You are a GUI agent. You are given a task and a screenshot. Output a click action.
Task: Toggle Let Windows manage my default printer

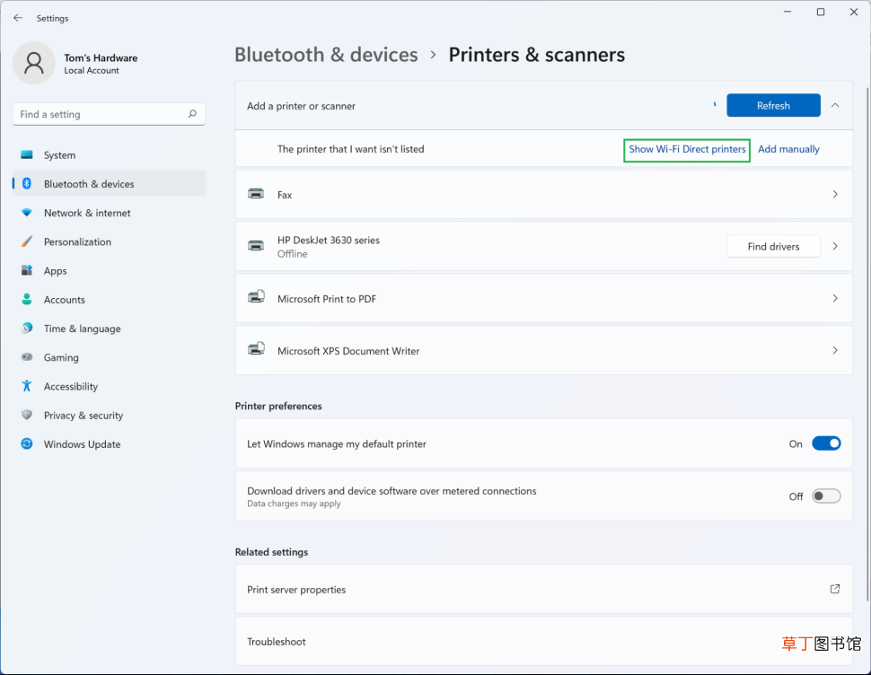(826, 443)
